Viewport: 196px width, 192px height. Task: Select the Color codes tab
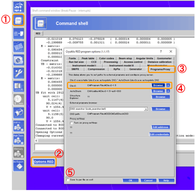[x=106, y=58]
